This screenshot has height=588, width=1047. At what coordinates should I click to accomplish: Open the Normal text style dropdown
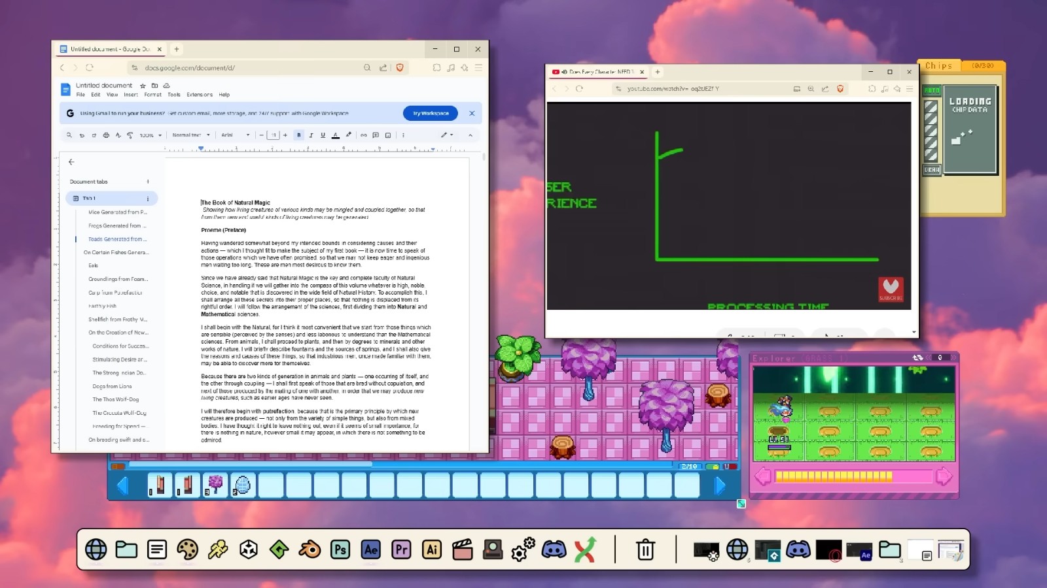point(190,135)
